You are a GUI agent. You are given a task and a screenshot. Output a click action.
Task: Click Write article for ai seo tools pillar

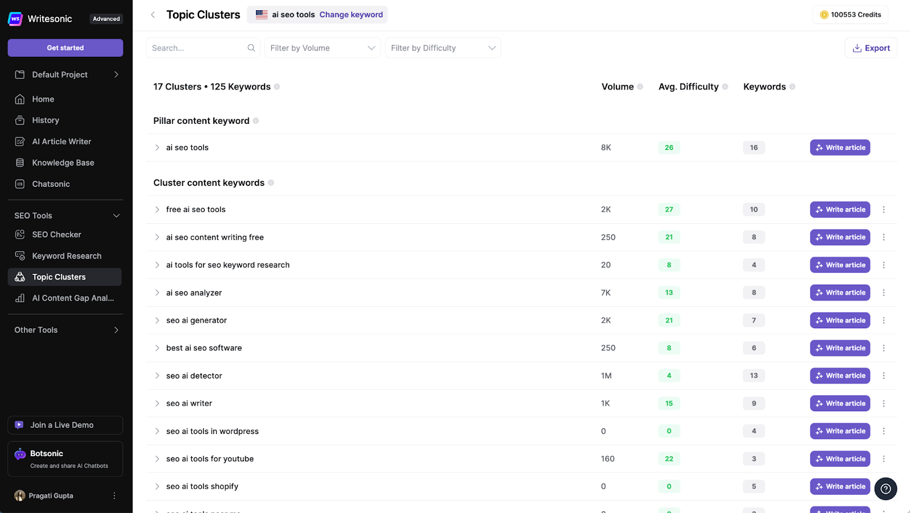(840, 148)
